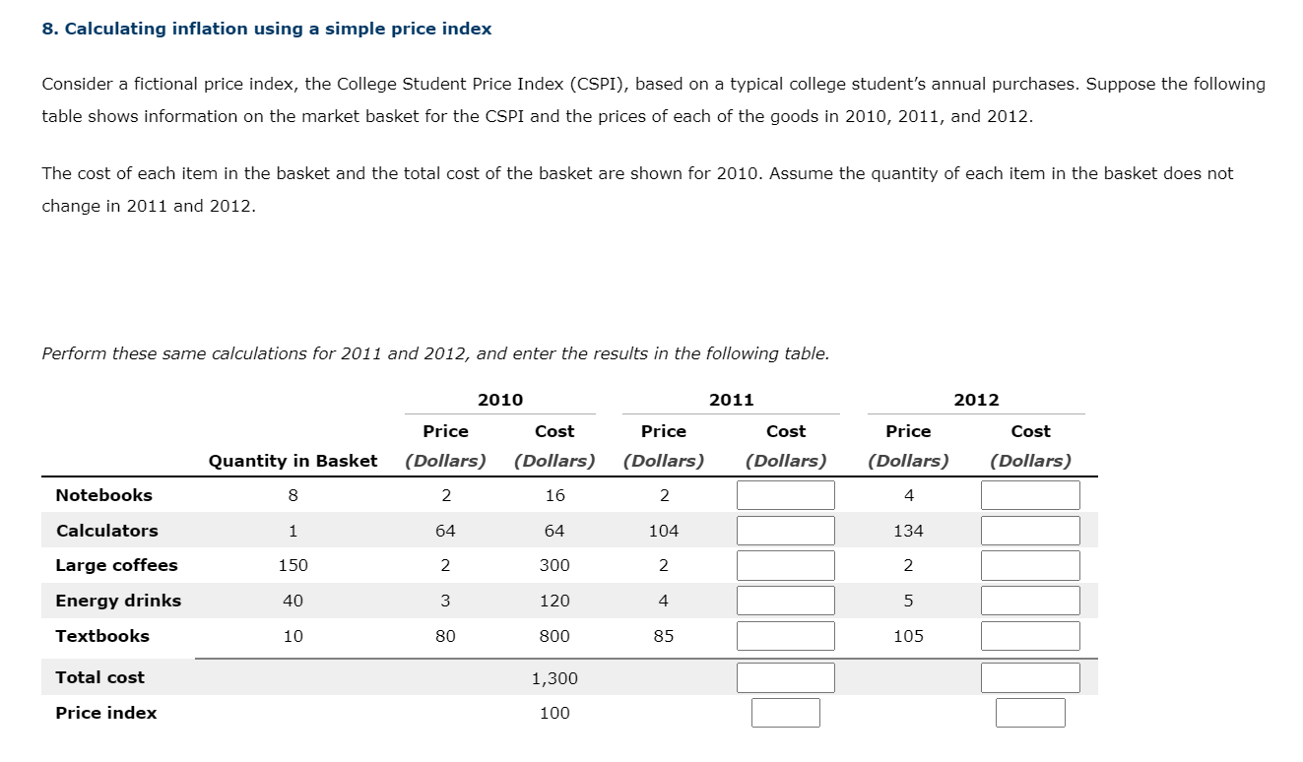
Task: Click the 2011 Cost field for Calculators
Action: [x=785, y=530]
